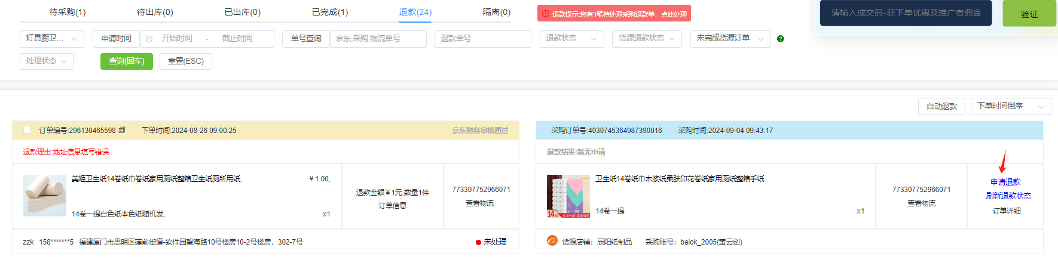Click the orange supplier store icon

point(552,240)
